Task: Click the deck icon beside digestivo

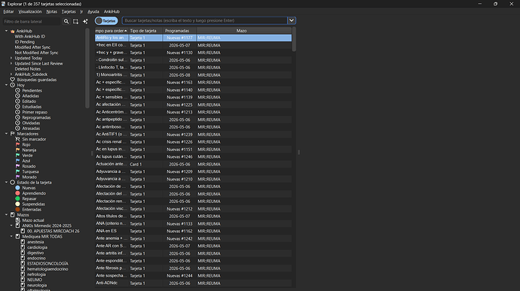Action: [23, 253]
